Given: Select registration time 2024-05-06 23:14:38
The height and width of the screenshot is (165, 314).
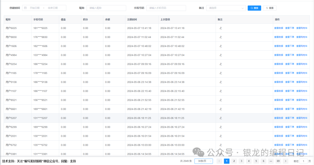Looking at the screenshot, I should tap(139, 82).
